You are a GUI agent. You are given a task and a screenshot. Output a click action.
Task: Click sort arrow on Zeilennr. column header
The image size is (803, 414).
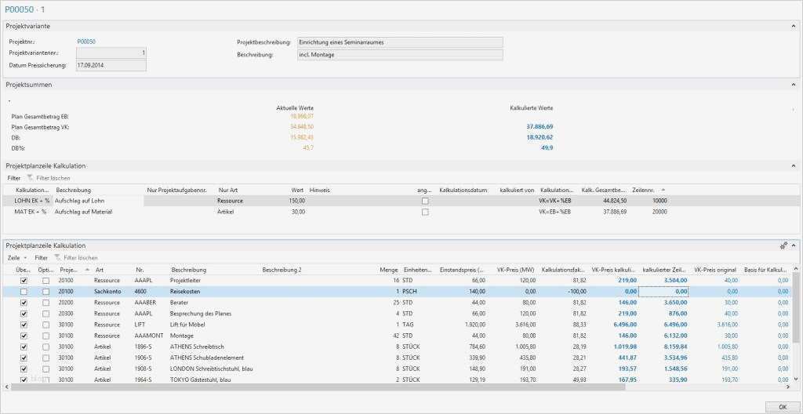click(663, 190)
